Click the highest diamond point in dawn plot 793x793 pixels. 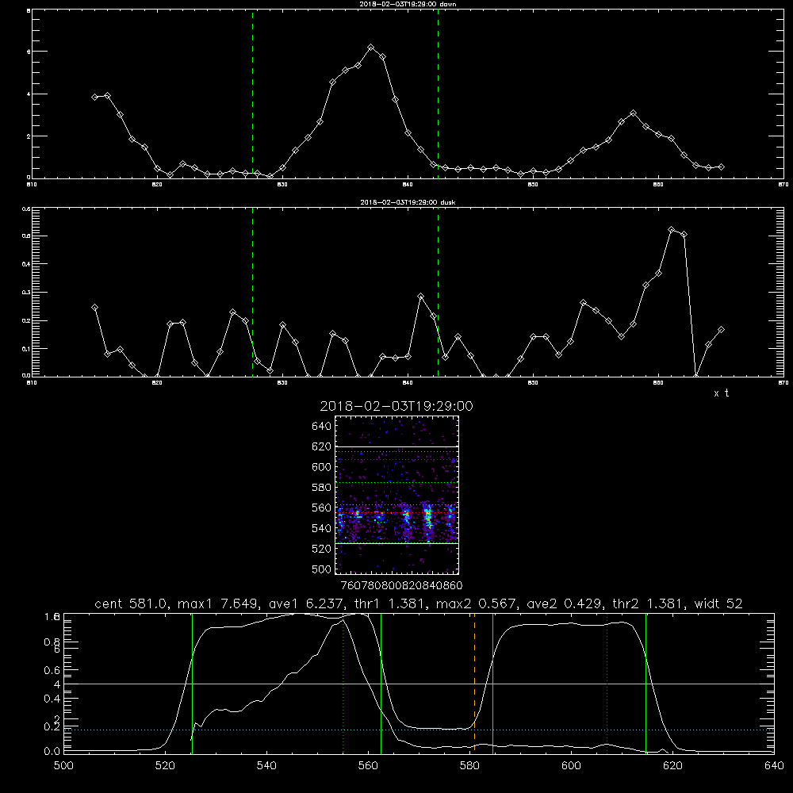[x=370, y=47]
